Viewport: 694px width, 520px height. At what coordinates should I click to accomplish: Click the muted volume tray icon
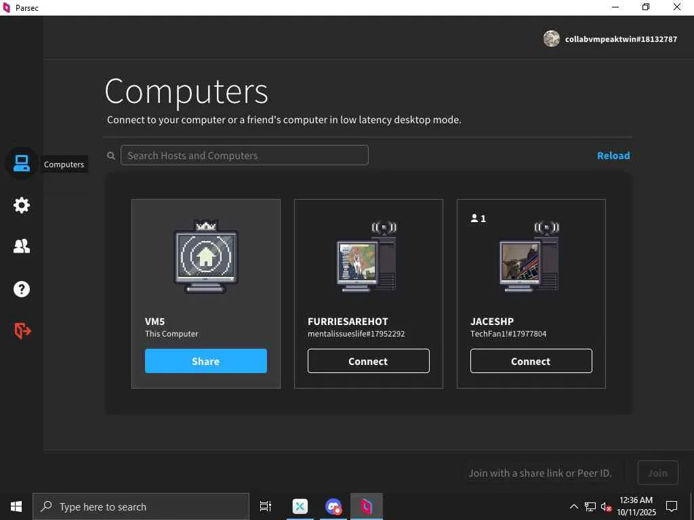click(x=606, y=506)
